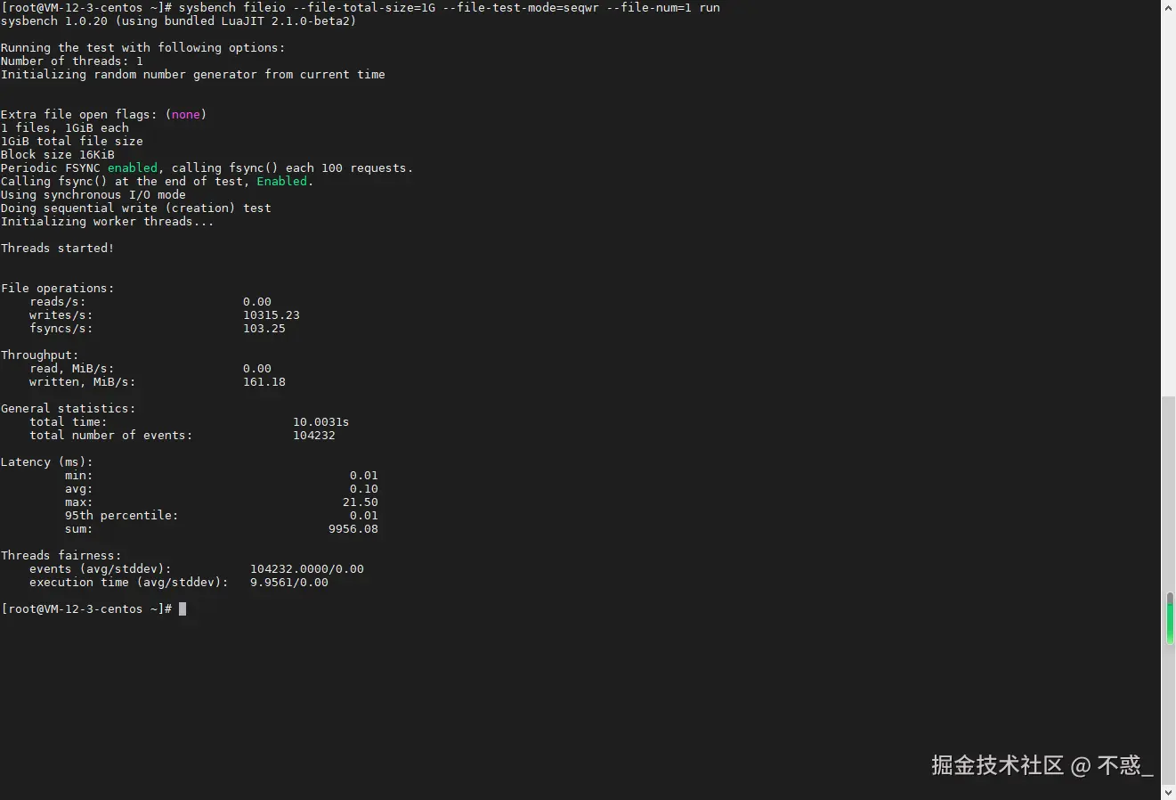The width and height of the screenshot is (1176, 800).
Task: Click the 'reads/s:' label
Action: click(x=58, y=301)
